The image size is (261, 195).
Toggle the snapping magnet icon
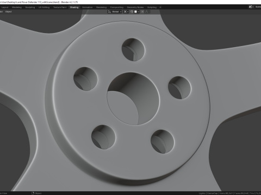click(x=132, y=12)
